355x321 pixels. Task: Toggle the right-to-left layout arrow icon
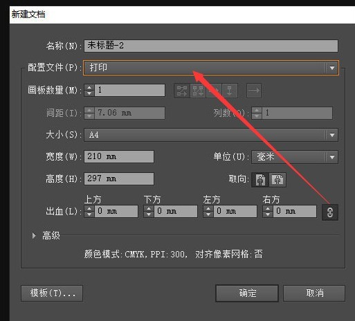pyautogui.click(x=254, y=91)
